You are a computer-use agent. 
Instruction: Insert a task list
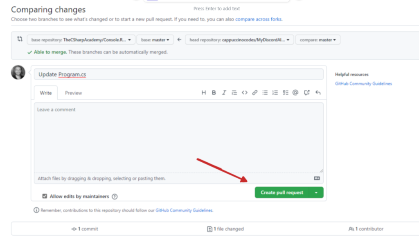click(x=285, y=93)
